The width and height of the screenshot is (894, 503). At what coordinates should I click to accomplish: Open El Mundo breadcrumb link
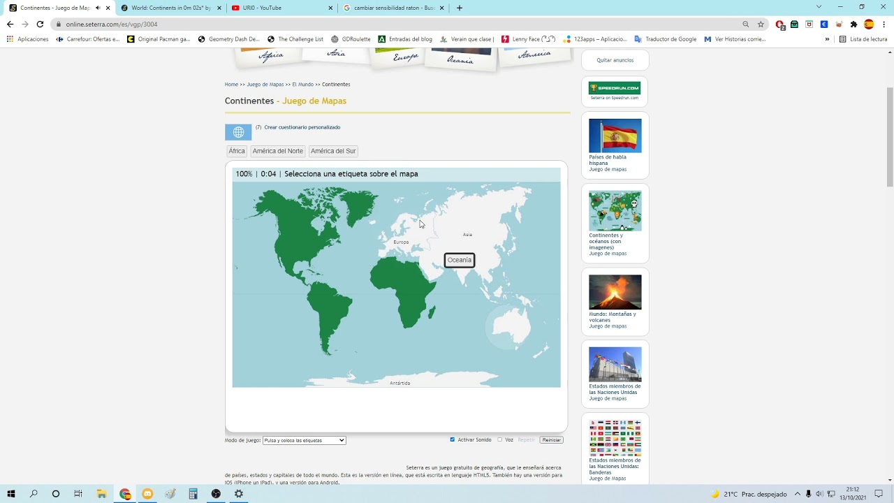303,85
